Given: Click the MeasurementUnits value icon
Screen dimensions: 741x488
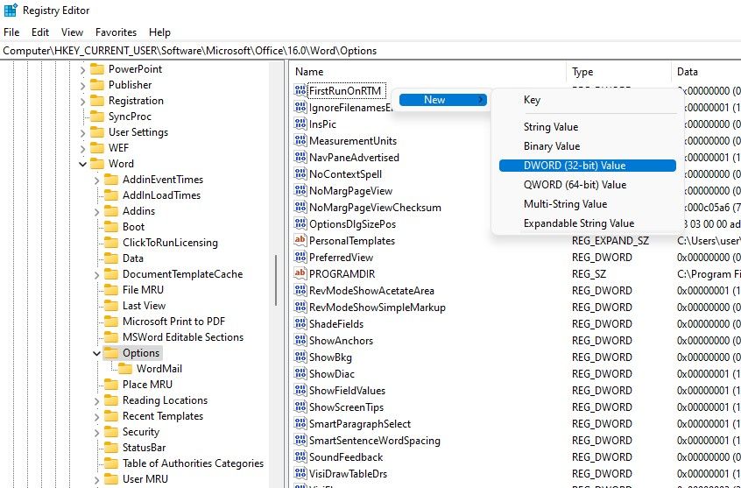Looking at the screenshot, I should [x=300, y=140].
